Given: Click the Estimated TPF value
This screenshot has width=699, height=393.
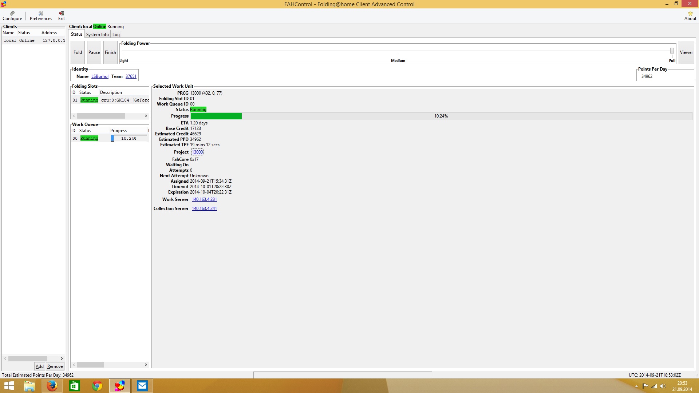Looking at the screenshot, I should tap(205, 145).
